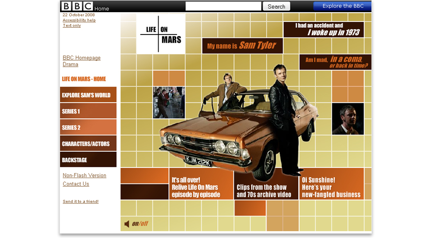This screenshot has height=238, width=431.
Task: Click the 'I woke up in 1973' banner
Action: coord(324,30)
